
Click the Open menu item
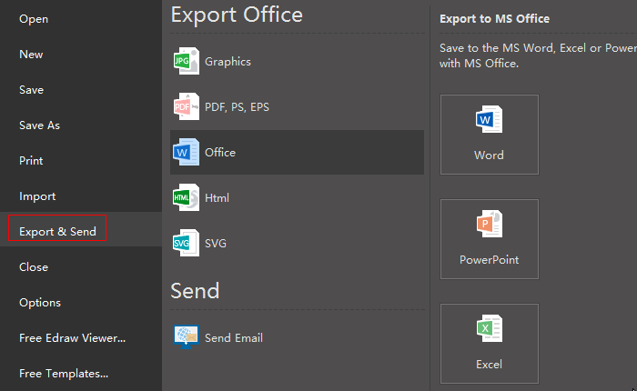(34, 19)
